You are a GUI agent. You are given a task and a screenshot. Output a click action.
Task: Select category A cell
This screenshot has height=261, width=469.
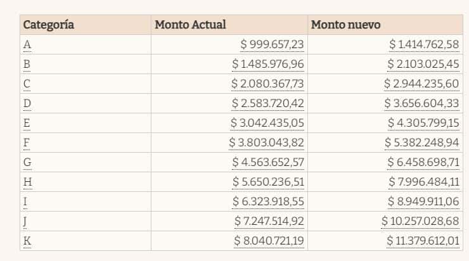coord(27,44)
